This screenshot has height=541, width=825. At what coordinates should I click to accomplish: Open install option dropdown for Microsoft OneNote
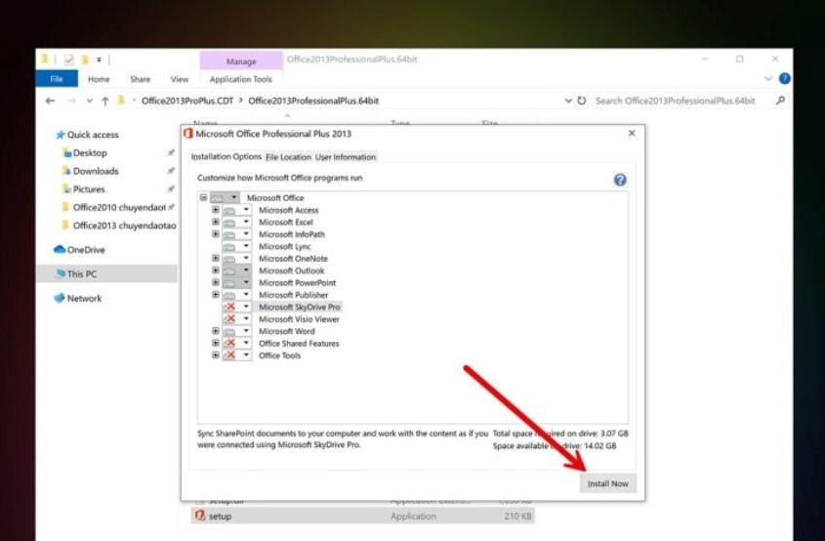(x=236, y=258)
